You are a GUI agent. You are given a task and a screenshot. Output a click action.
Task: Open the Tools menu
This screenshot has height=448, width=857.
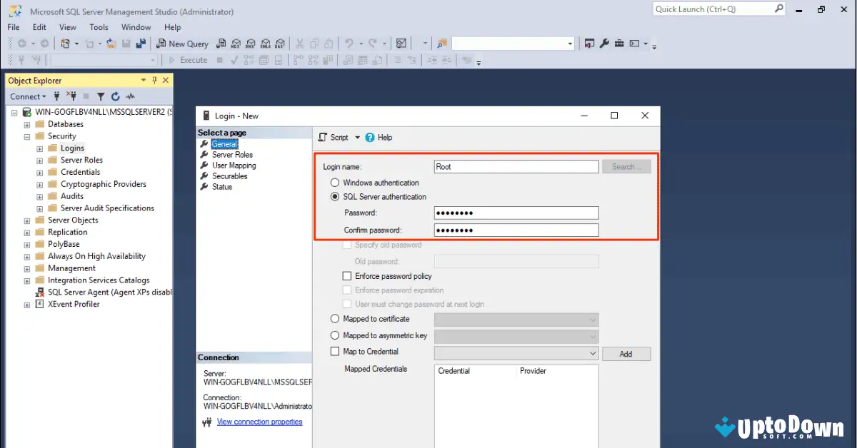(x=99, y=27)
